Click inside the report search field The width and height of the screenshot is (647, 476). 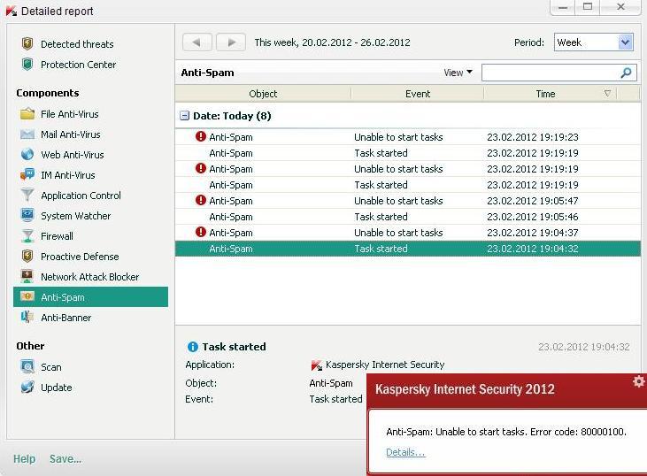click(551, 73)
